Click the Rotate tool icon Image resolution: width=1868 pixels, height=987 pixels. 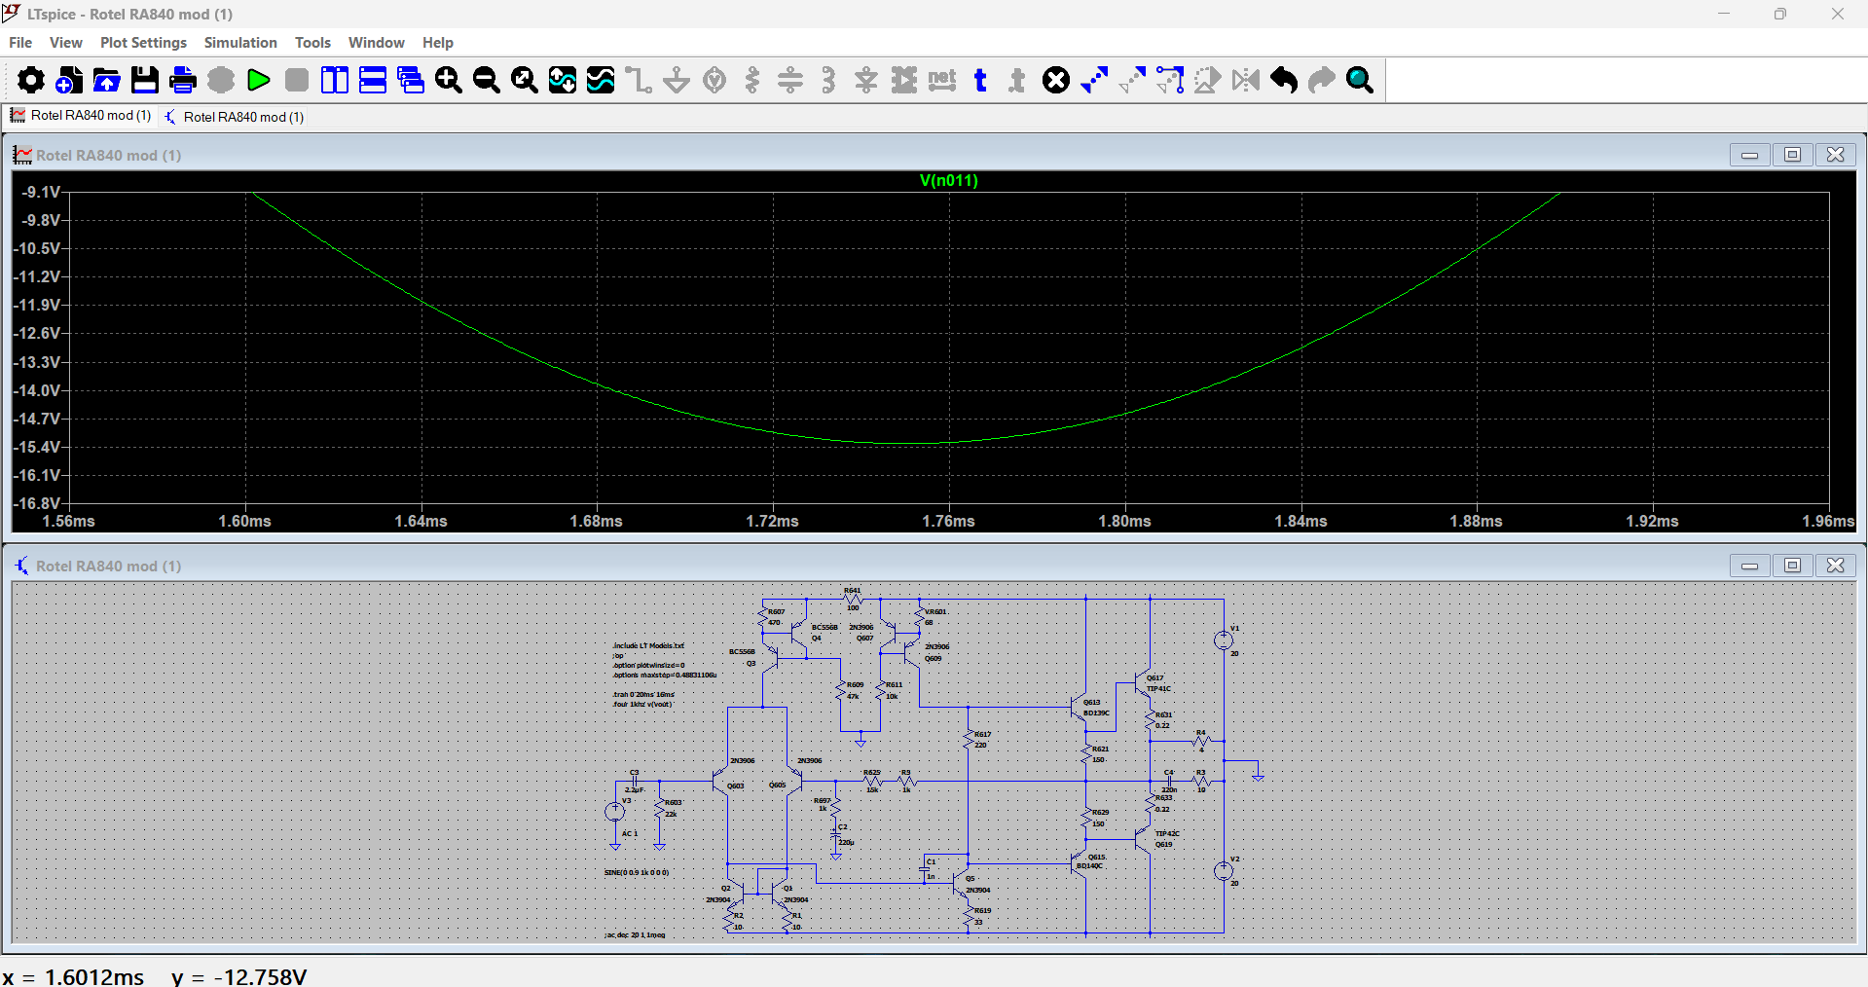pos(1207,80)
